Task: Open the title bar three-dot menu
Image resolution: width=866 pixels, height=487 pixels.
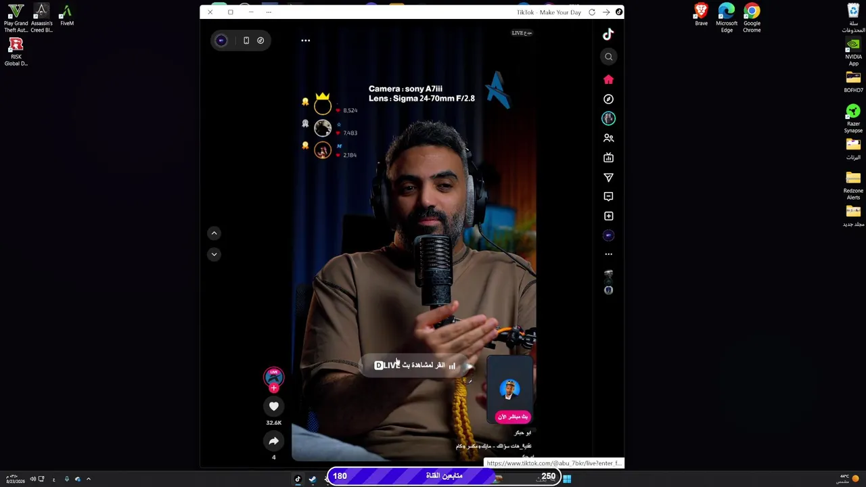Action: click(x=269, y=12)
